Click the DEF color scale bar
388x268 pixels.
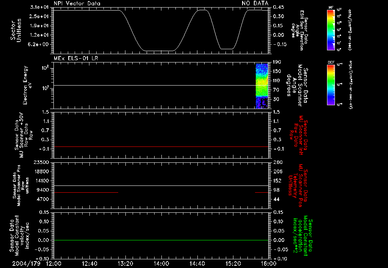coord(331,84)
